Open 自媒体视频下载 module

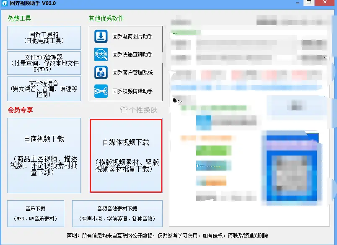point(126,156)
